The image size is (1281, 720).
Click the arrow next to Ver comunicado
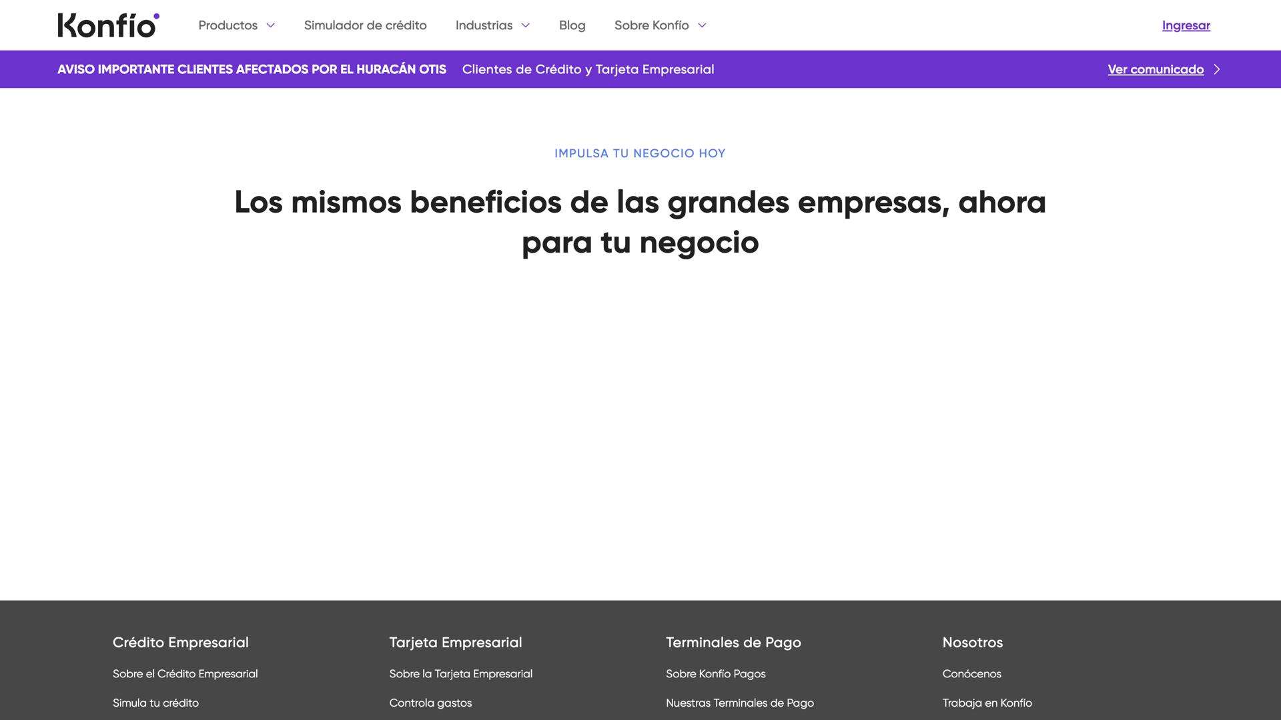coord(1217,69)
